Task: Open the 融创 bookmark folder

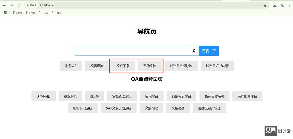Action: [x=56, y=13]
